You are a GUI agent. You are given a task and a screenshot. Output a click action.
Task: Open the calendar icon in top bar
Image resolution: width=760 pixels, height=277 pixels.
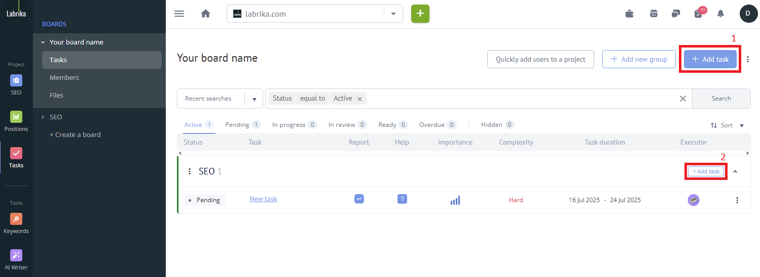(654, 14)
